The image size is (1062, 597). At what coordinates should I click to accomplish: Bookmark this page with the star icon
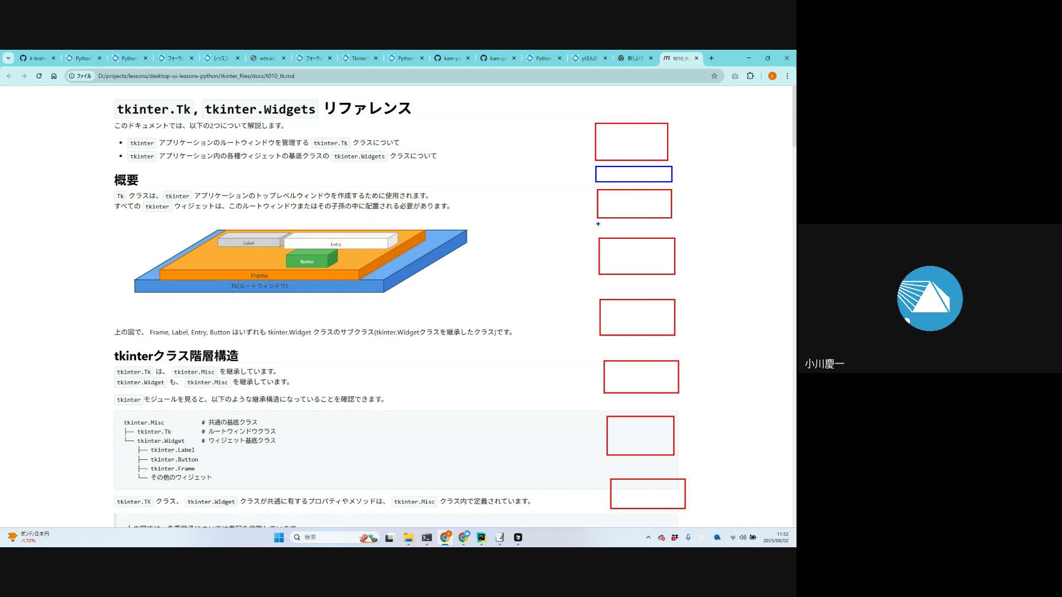click(714, 76)
